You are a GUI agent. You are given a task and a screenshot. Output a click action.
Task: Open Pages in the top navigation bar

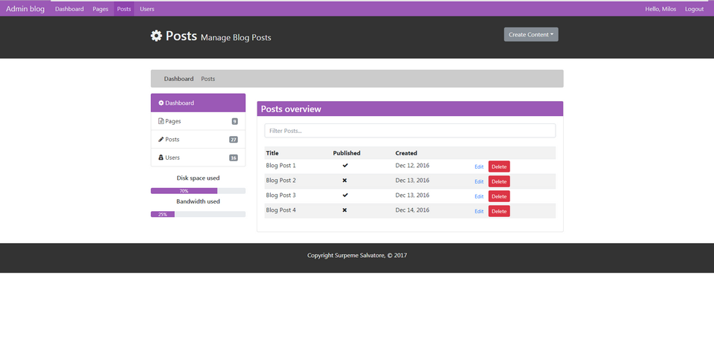[100, 9]
